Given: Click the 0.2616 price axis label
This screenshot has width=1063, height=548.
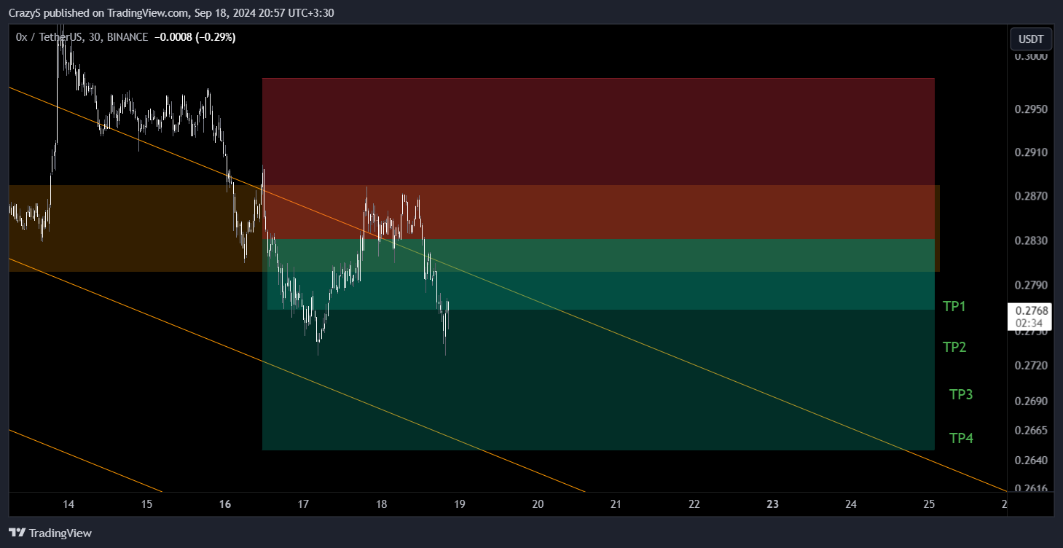Looking at the screenshot, I should (1031, 489).
